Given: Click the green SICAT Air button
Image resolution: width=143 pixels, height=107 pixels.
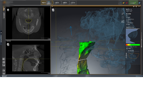Looking at the screenshot, I should pos(133,3).
